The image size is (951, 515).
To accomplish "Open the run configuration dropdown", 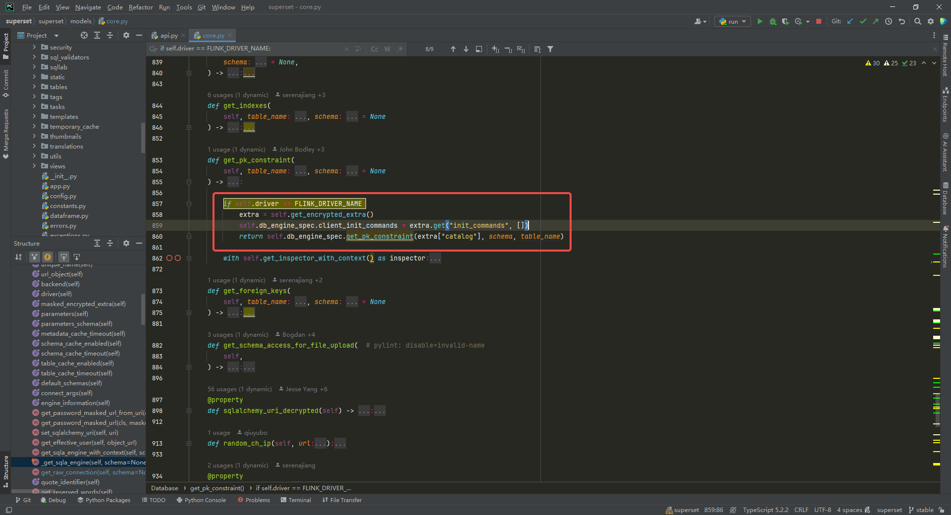I will click(733, 21).
